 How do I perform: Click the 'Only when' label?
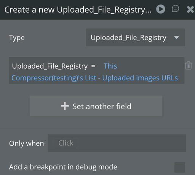(x=27, y=143)
